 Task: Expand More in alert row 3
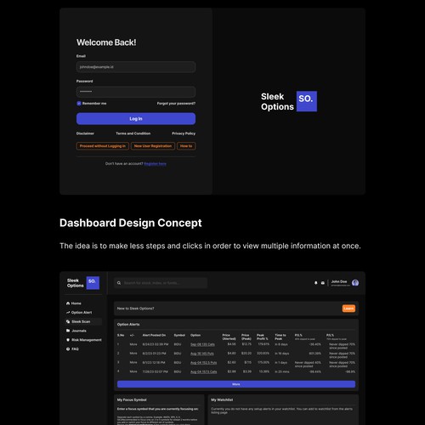pos(133,362)
